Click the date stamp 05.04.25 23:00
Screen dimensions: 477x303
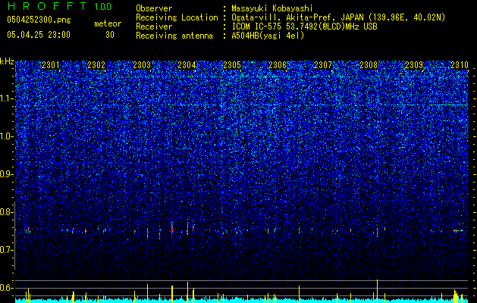(x=39, y=35)
